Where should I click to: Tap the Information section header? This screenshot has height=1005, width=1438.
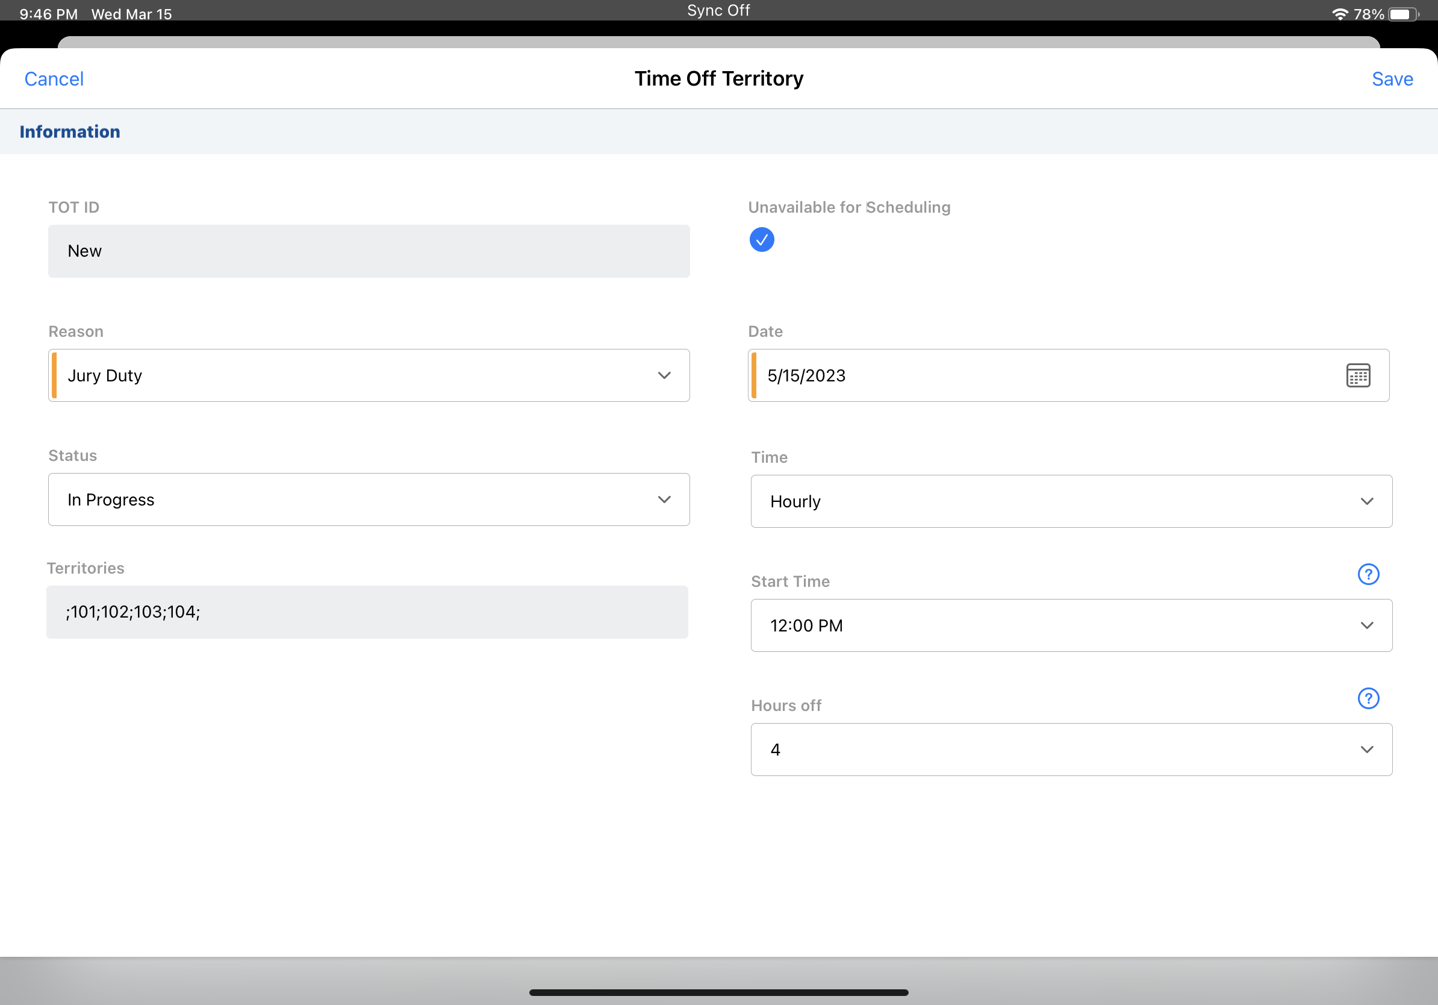point(69,131)
